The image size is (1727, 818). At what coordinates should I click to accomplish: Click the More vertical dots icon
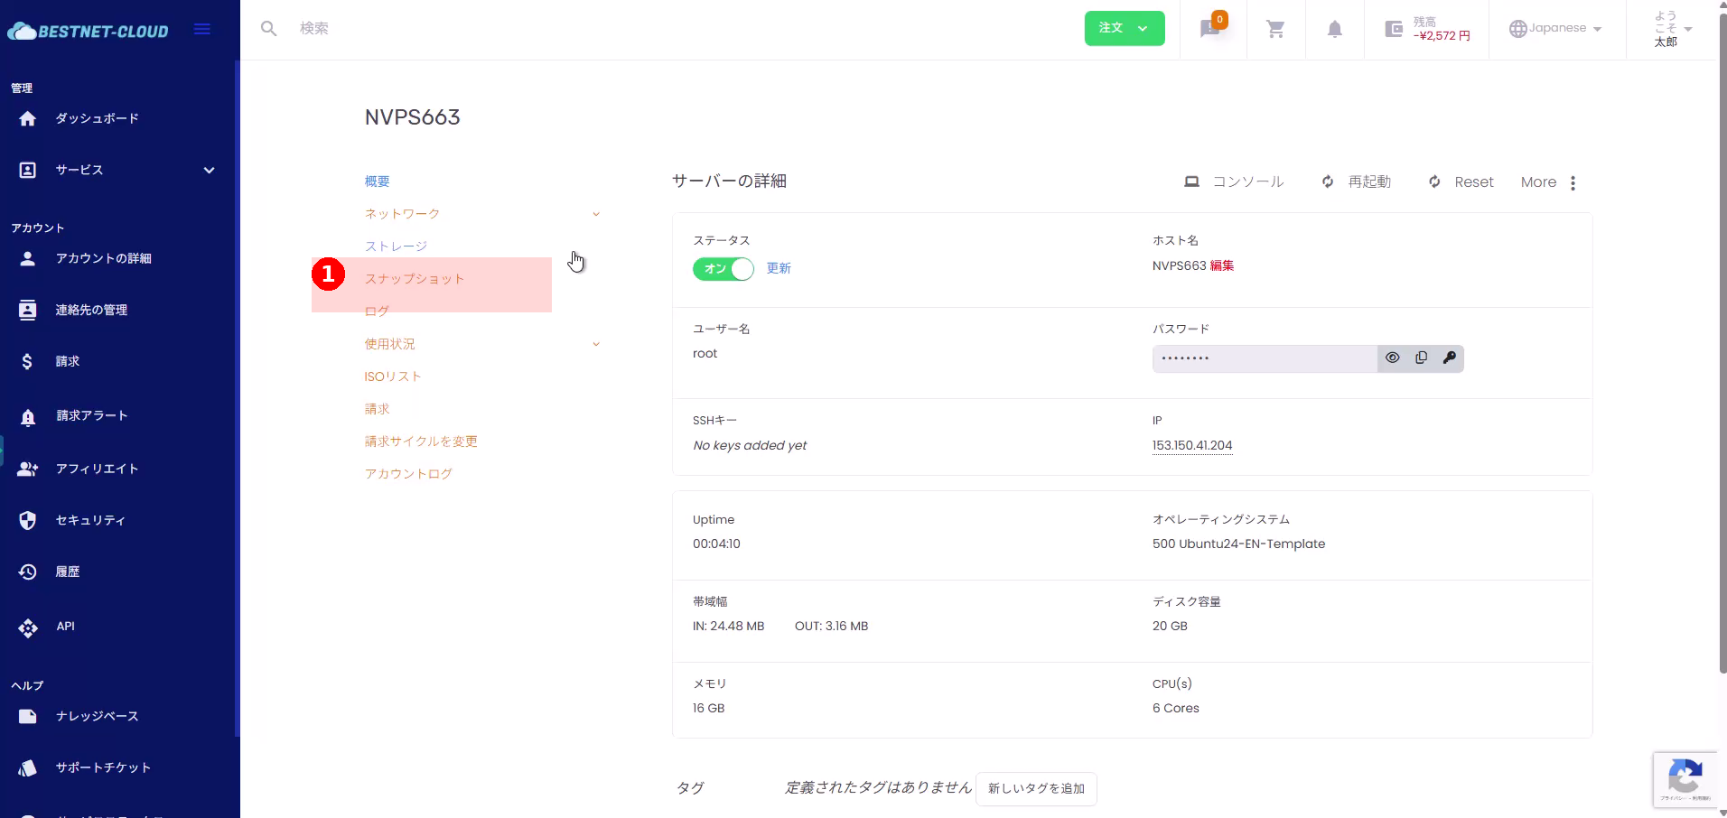tap(1573, 183)
